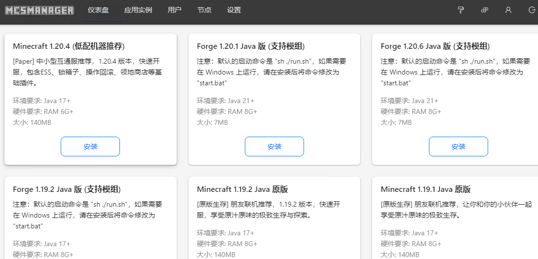Open the 设置 settings menu
The height and width of the screenshot is (259, 538).
[x=234, y=10]
